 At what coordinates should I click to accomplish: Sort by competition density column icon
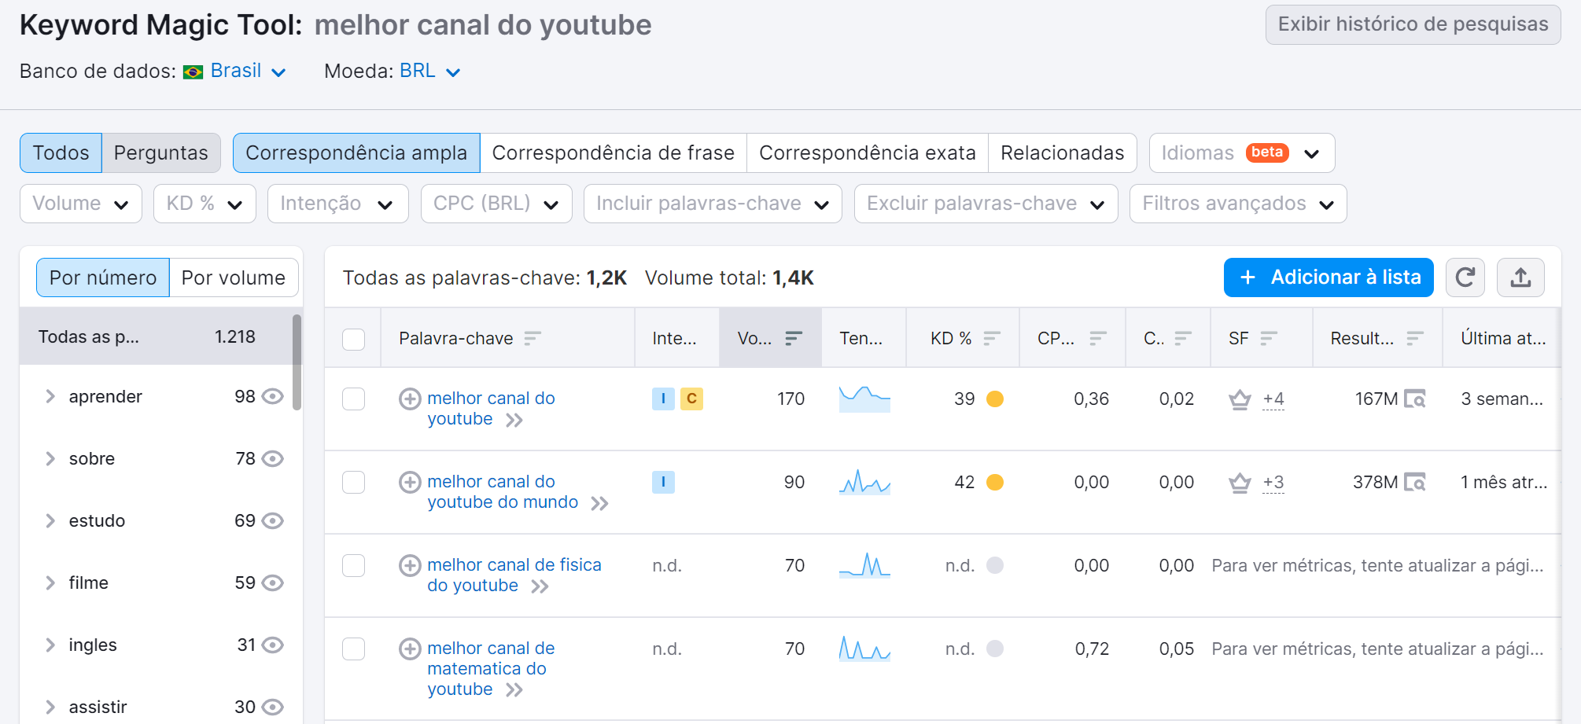click(1183, 338)
